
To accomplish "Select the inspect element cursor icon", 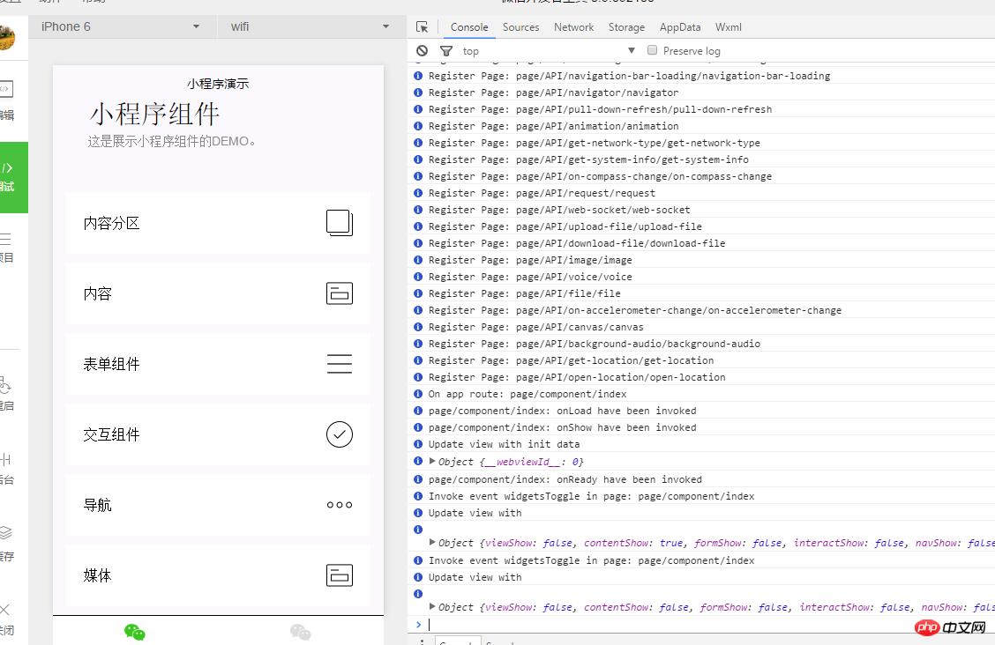I will pyautogui.click(x=421, y=26).
